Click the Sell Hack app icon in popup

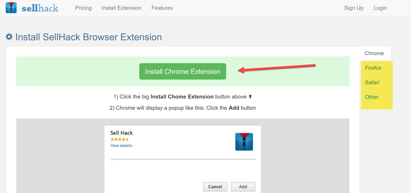244,142
